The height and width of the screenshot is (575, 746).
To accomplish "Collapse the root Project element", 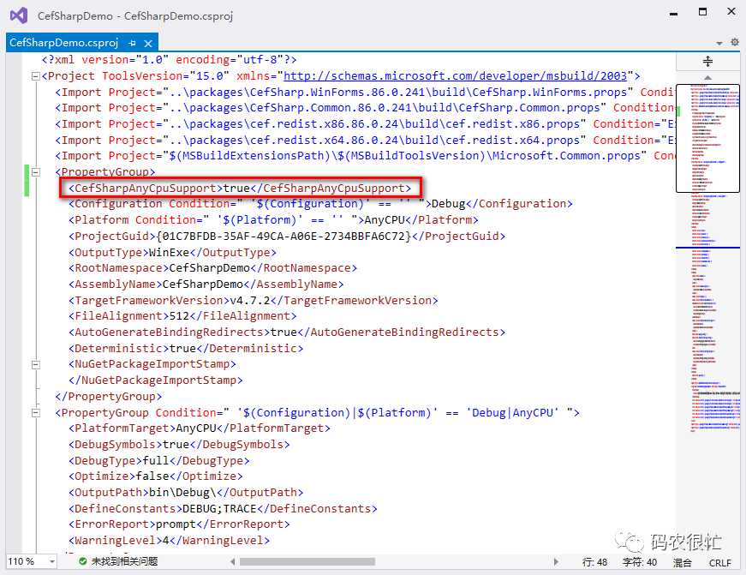I will click(x=35, y=75).
